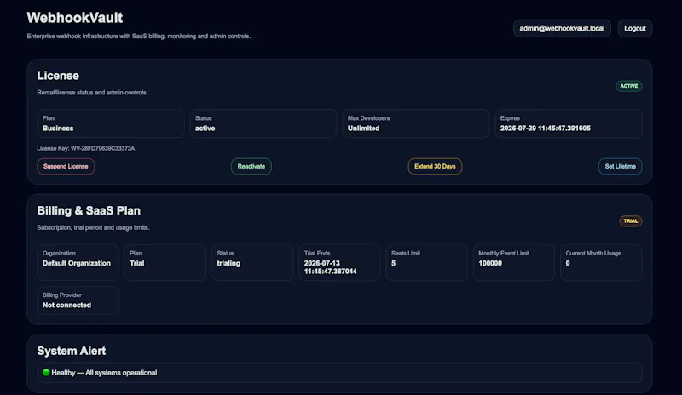Click Subscription, trial period and usage limits subtitle

pos(93,227)
